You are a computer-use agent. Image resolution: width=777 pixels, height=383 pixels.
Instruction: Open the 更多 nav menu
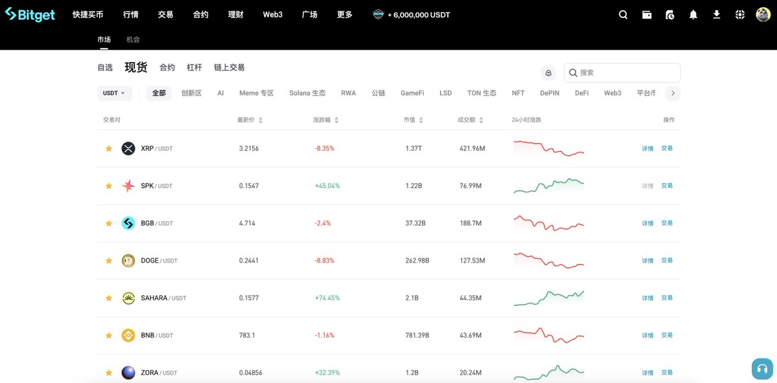tap(345, 15)
